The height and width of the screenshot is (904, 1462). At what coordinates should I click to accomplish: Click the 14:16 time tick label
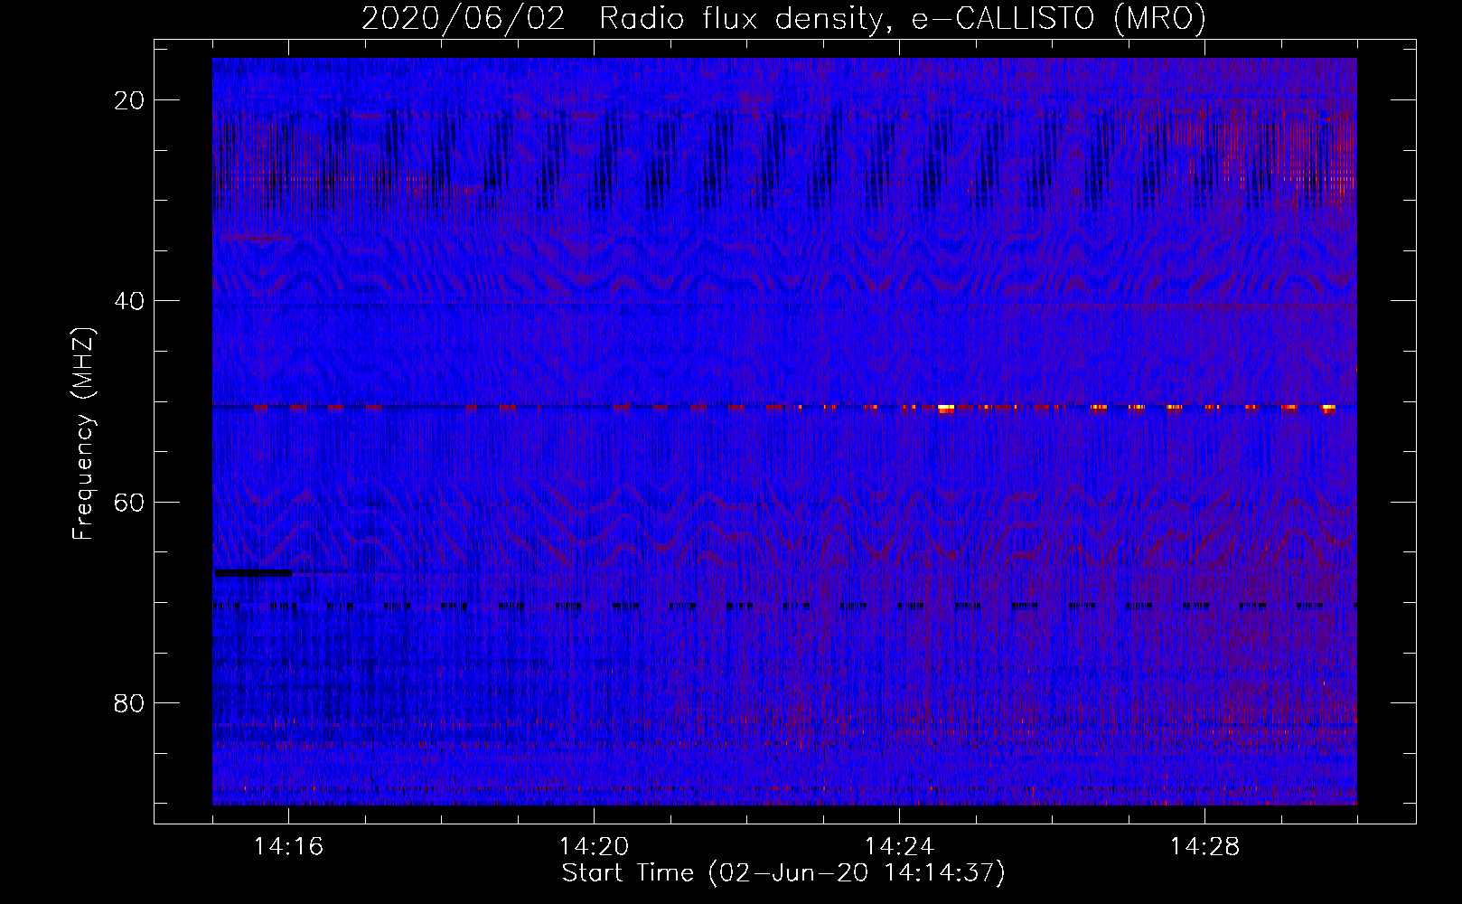289,847
